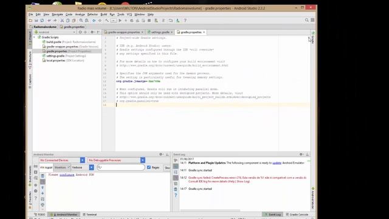Viewport: 389px width, 219px height.
Task: Click the Event Log blue help icon
Action: (x=176, y=195)
